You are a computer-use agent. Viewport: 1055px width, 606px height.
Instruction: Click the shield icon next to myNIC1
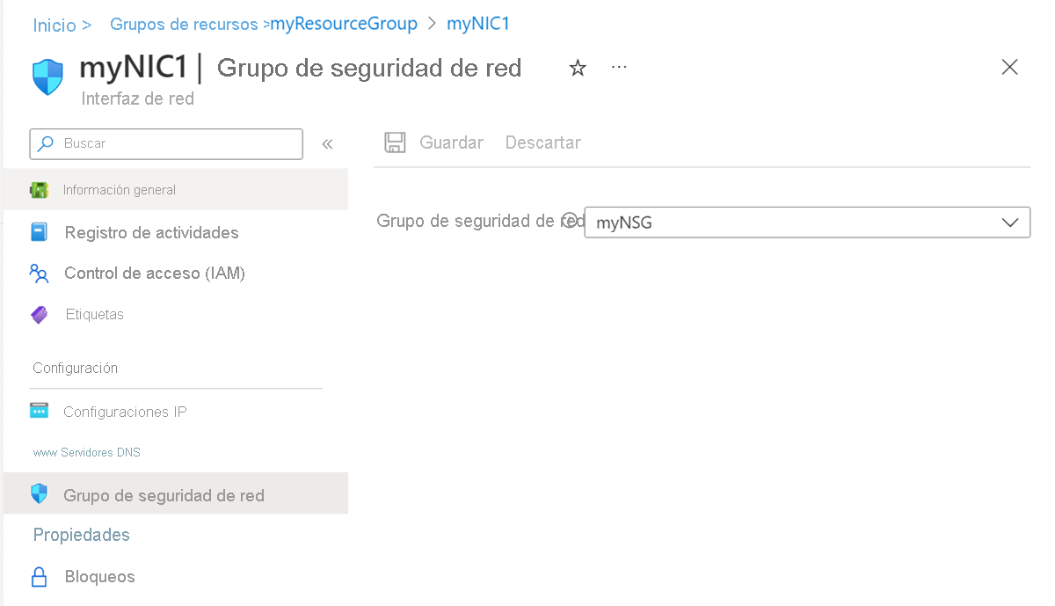point(47,77)
